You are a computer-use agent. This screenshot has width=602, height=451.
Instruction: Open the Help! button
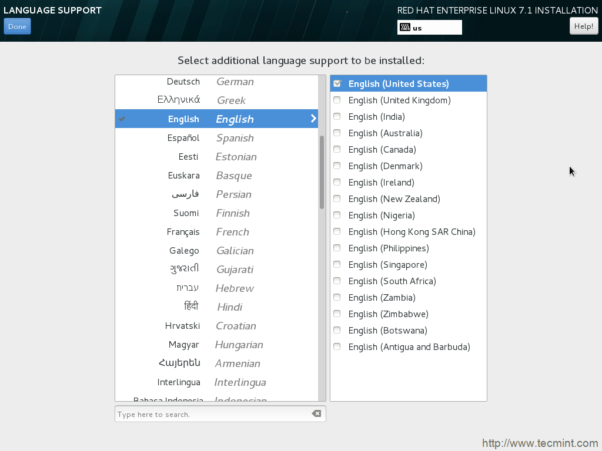[x=583, y=26]
